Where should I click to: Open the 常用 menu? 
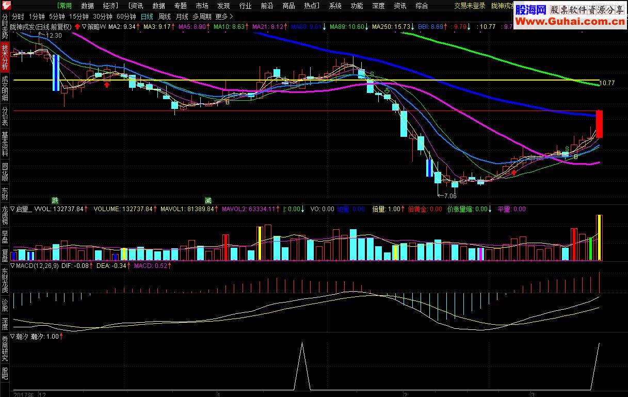pos(65,6)
